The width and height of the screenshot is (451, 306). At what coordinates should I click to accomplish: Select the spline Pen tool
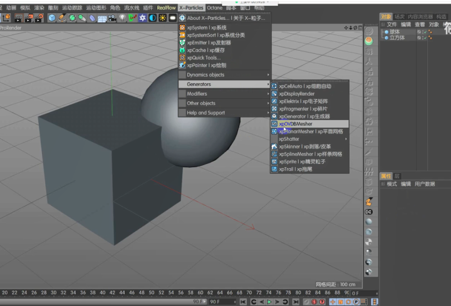[62, 18]
